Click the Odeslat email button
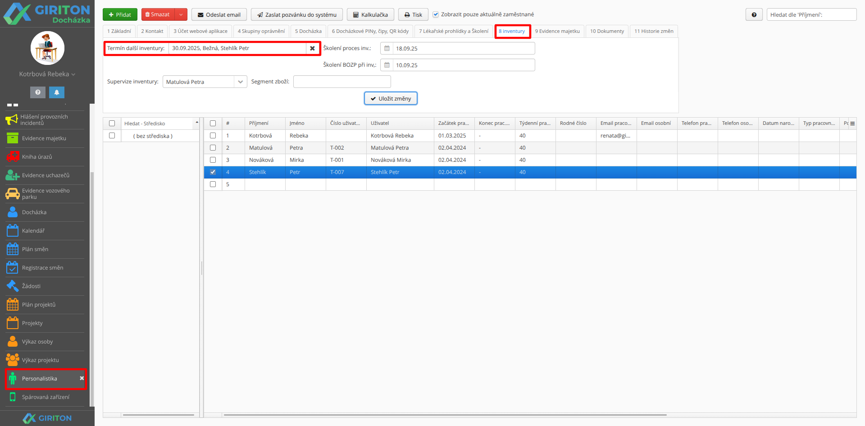865x426 pixels. click(x=219, y=15)
